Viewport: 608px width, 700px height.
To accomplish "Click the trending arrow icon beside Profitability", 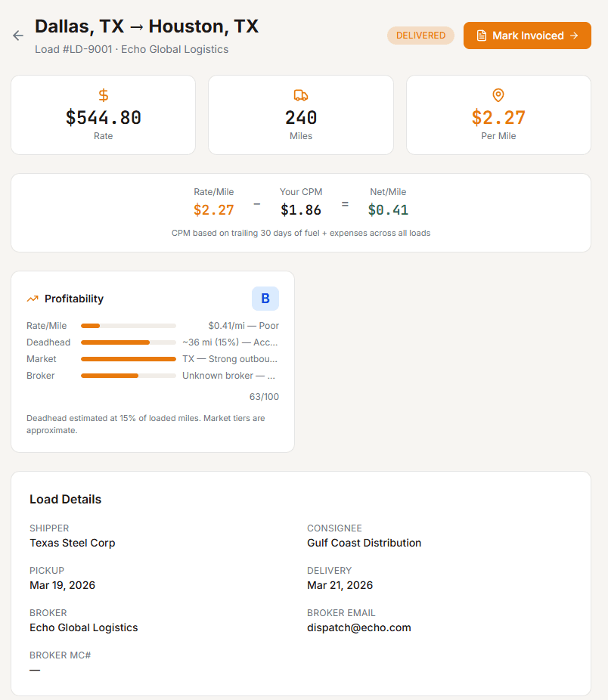I will (x=31, y=299).
